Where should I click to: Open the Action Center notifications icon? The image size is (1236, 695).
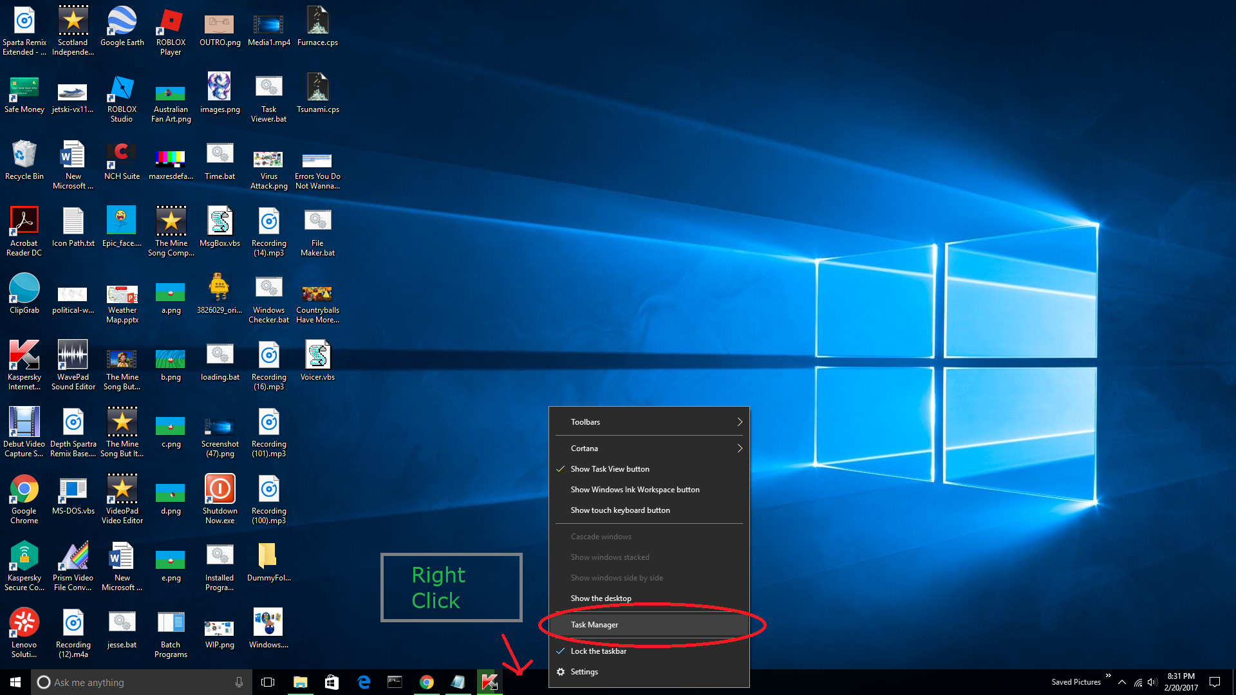tap(1215, 682)
